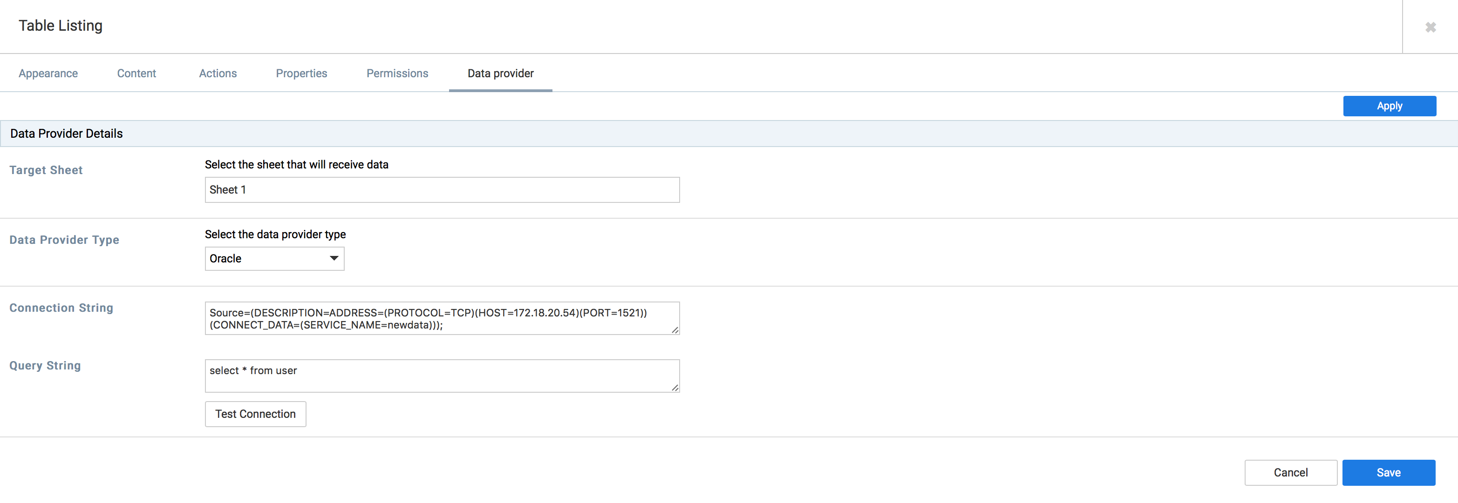Cancel the data provider changes
The width and height of the screenshot is (1458, 503).
pyautogui.click(x=1290, y=473)
